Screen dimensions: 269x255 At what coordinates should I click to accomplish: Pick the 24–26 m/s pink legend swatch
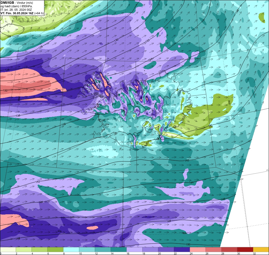coord(198,250)
